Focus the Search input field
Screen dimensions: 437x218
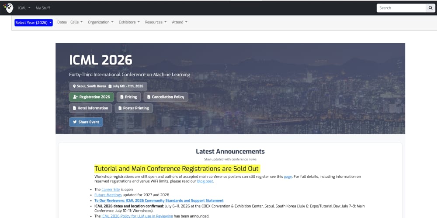(401, 8)
